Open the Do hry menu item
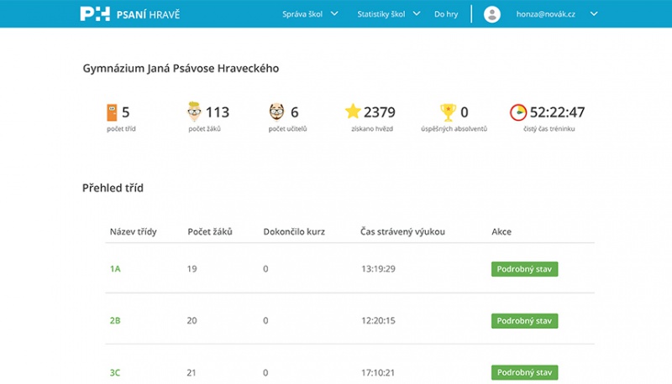This screenshot has height=384, width=672. pos(446,14)
